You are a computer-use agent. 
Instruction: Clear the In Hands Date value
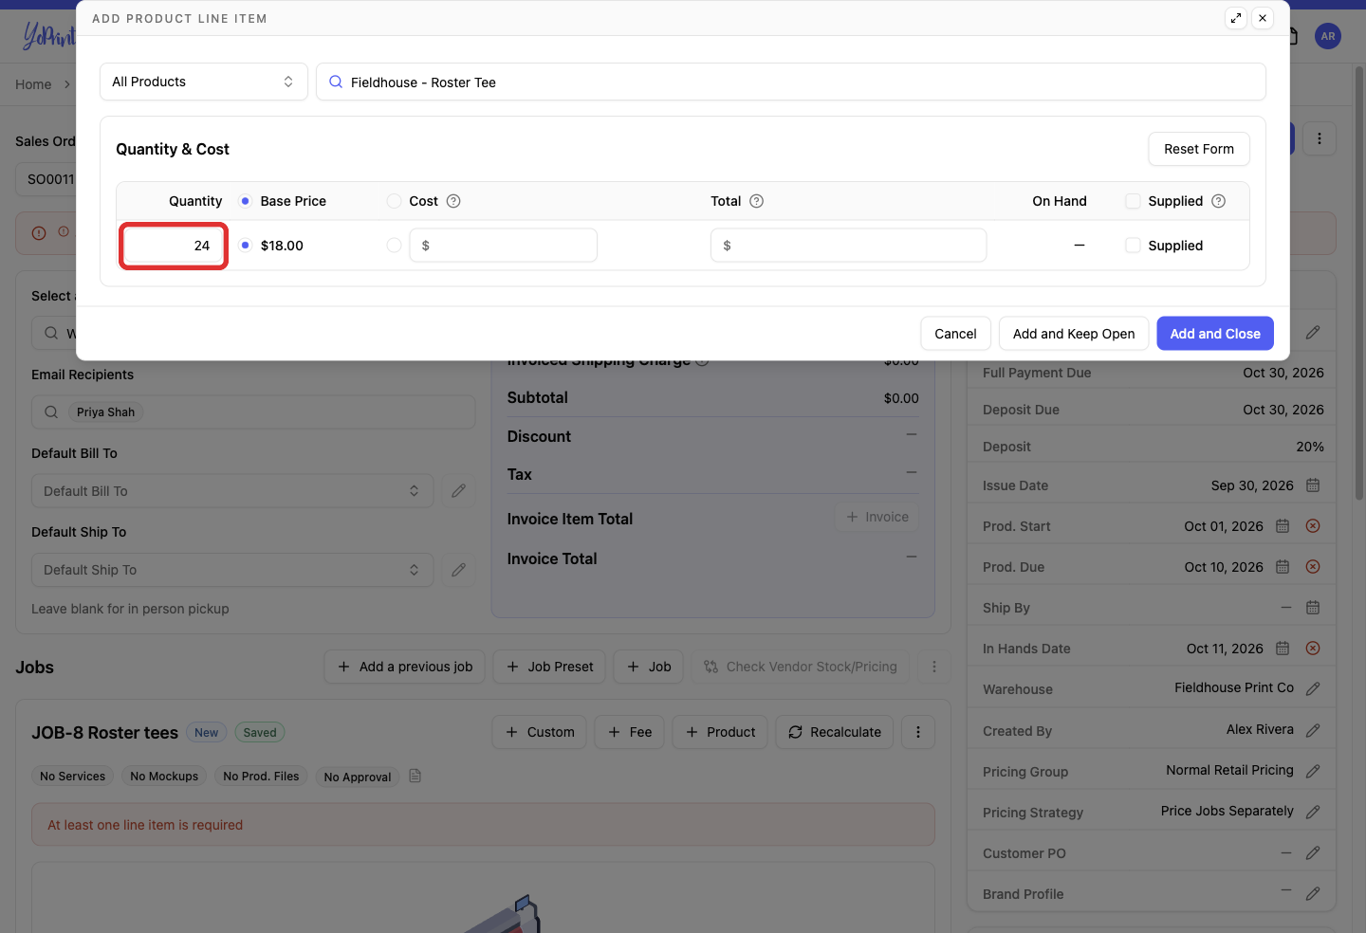point(1313,649)
